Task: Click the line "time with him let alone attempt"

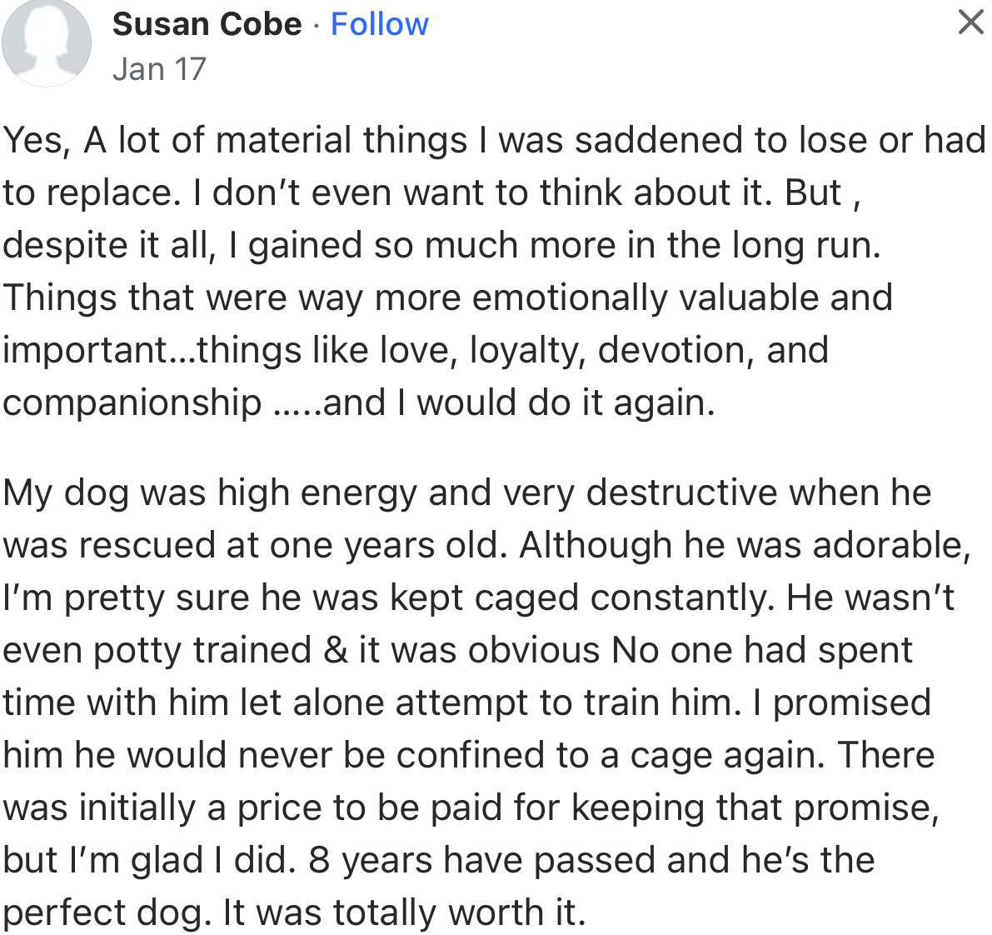Action: 466,702
